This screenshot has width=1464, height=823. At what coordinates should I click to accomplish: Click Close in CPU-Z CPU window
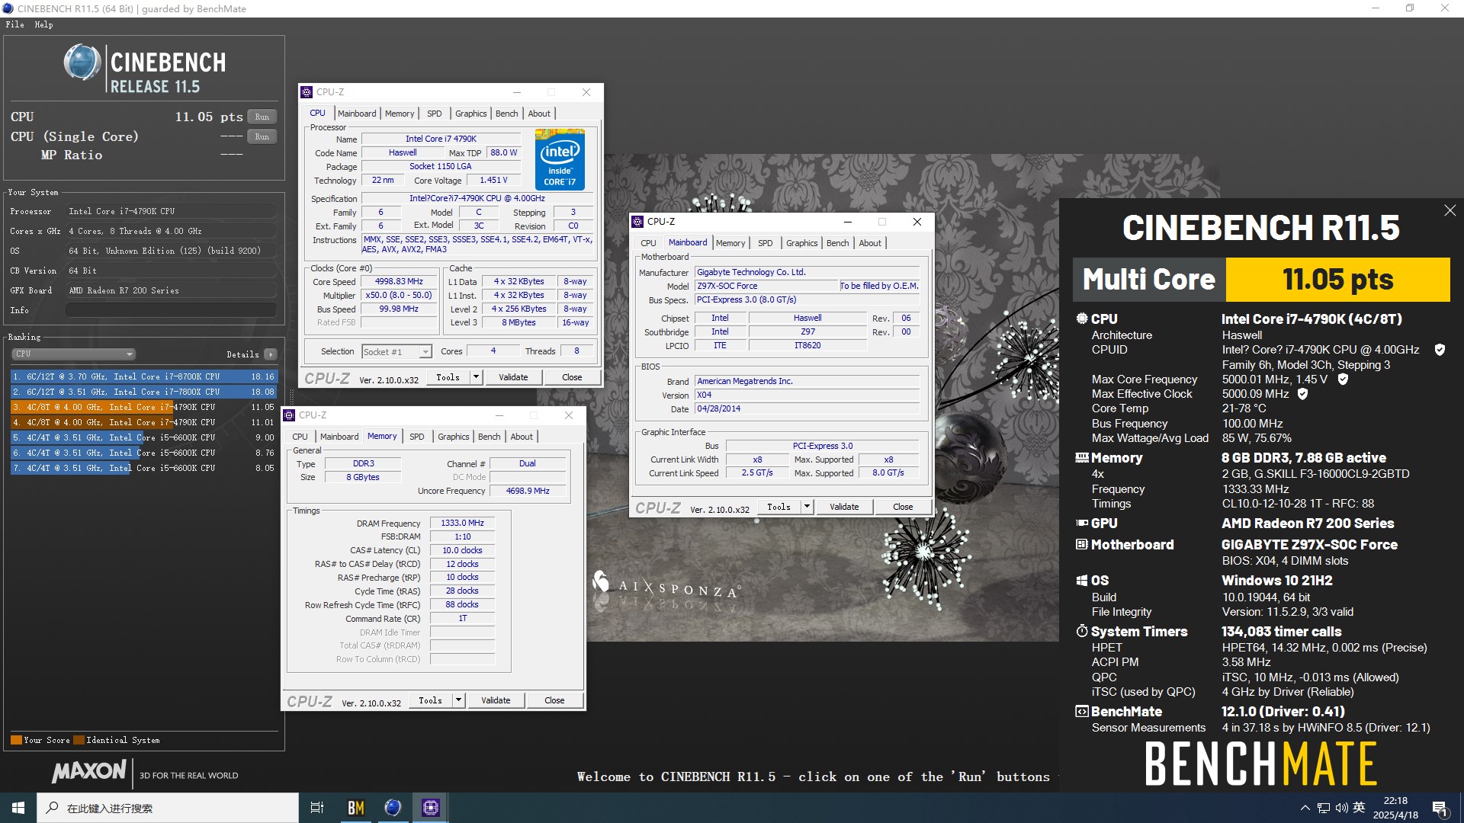pyautogui.click(x=572, y=377)
